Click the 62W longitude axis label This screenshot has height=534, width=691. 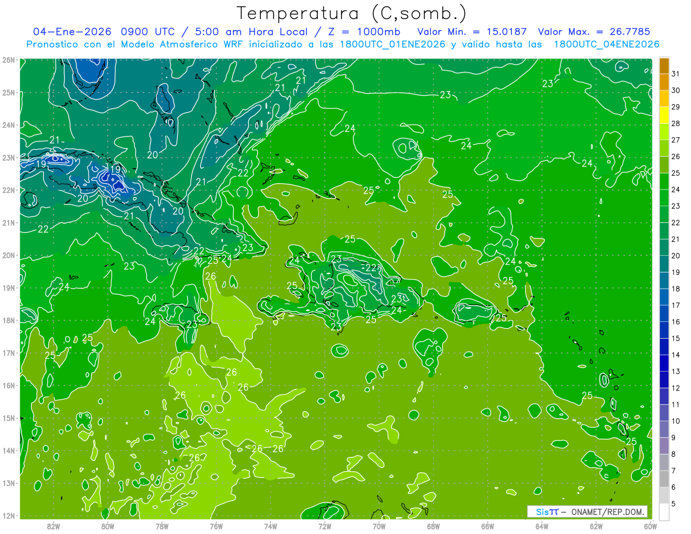(596, 525)
